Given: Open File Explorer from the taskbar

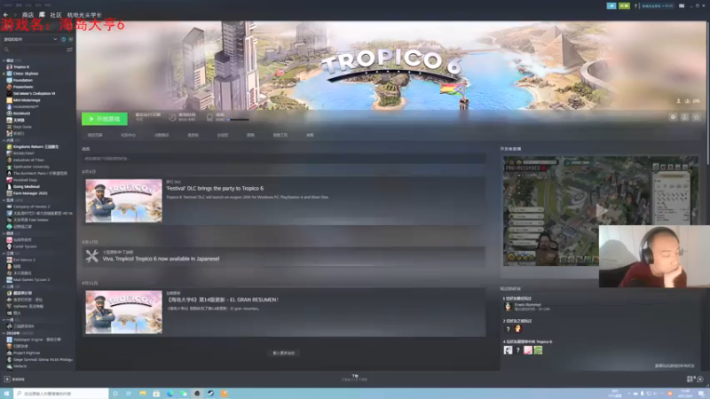Looking at the screenshot, I should [x=143, y=394].
